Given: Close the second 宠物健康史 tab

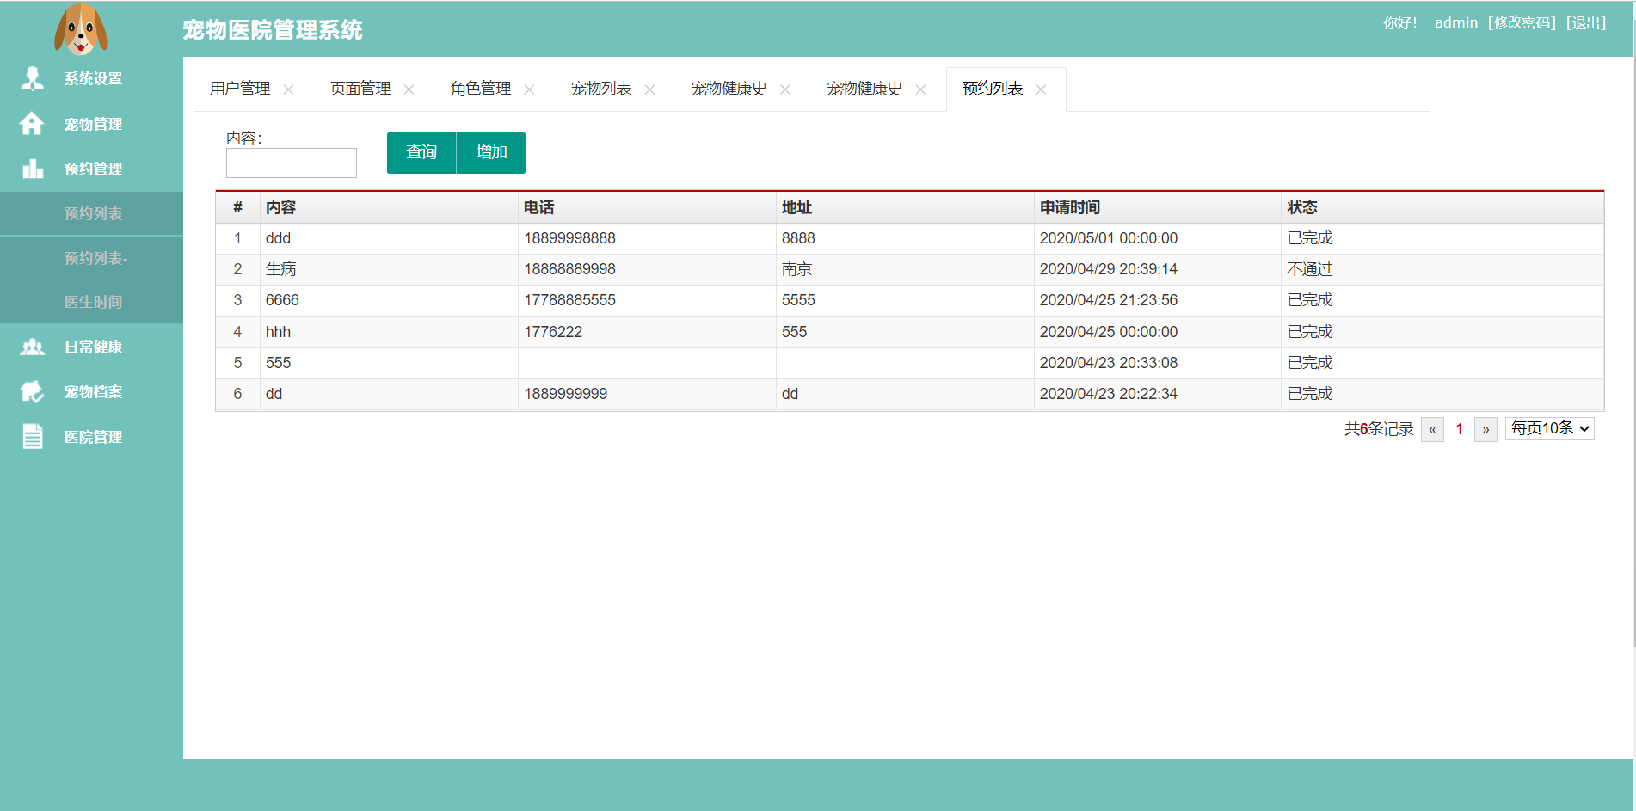Looking at the screenshot, I should (x=920, y=89).
